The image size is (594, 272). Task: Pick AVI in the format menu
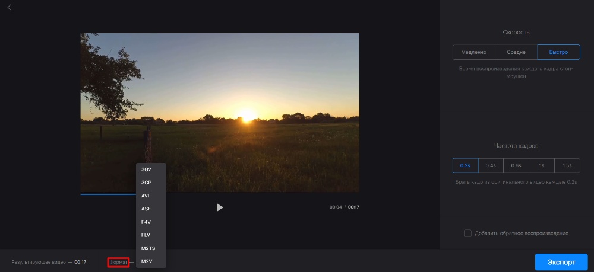(151, 196)
